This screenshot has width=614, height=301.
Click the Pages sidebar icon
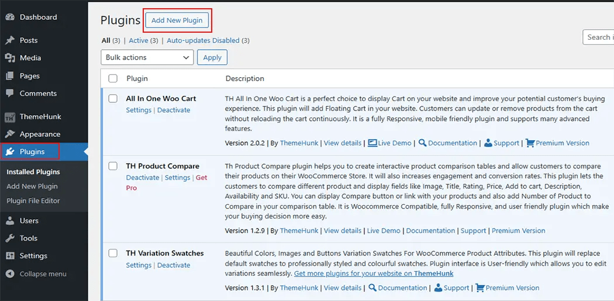(10, 76)
